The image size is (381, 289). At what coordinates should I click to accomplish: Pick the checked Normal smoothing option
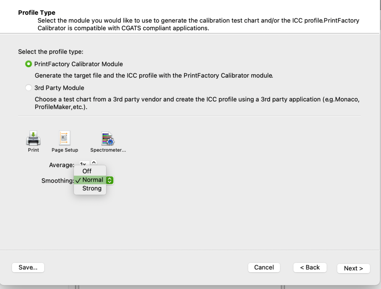[x=90, y=180]
